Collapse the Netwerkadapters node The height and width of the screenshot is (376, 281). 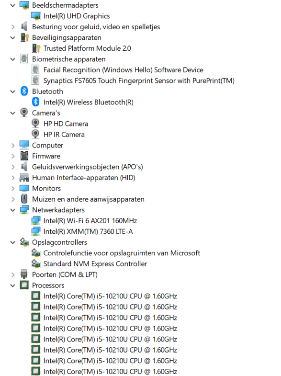pyautogui.click(x=13, y=210)
